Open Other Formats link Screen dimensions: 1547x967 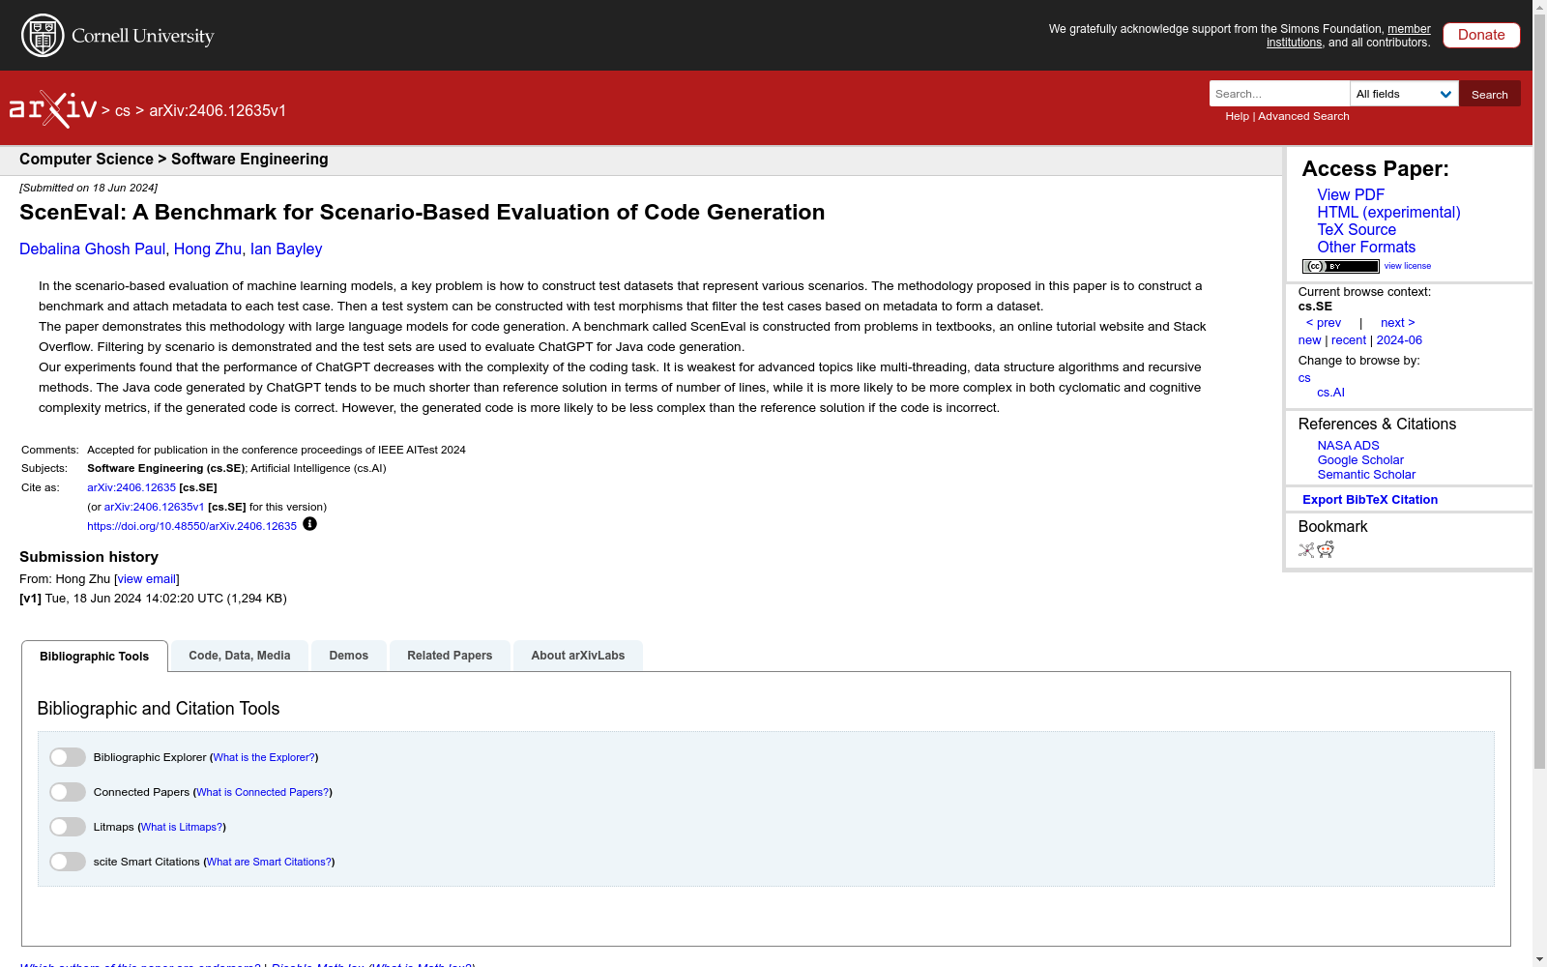pyautogui.click(x=1366, y=247)
